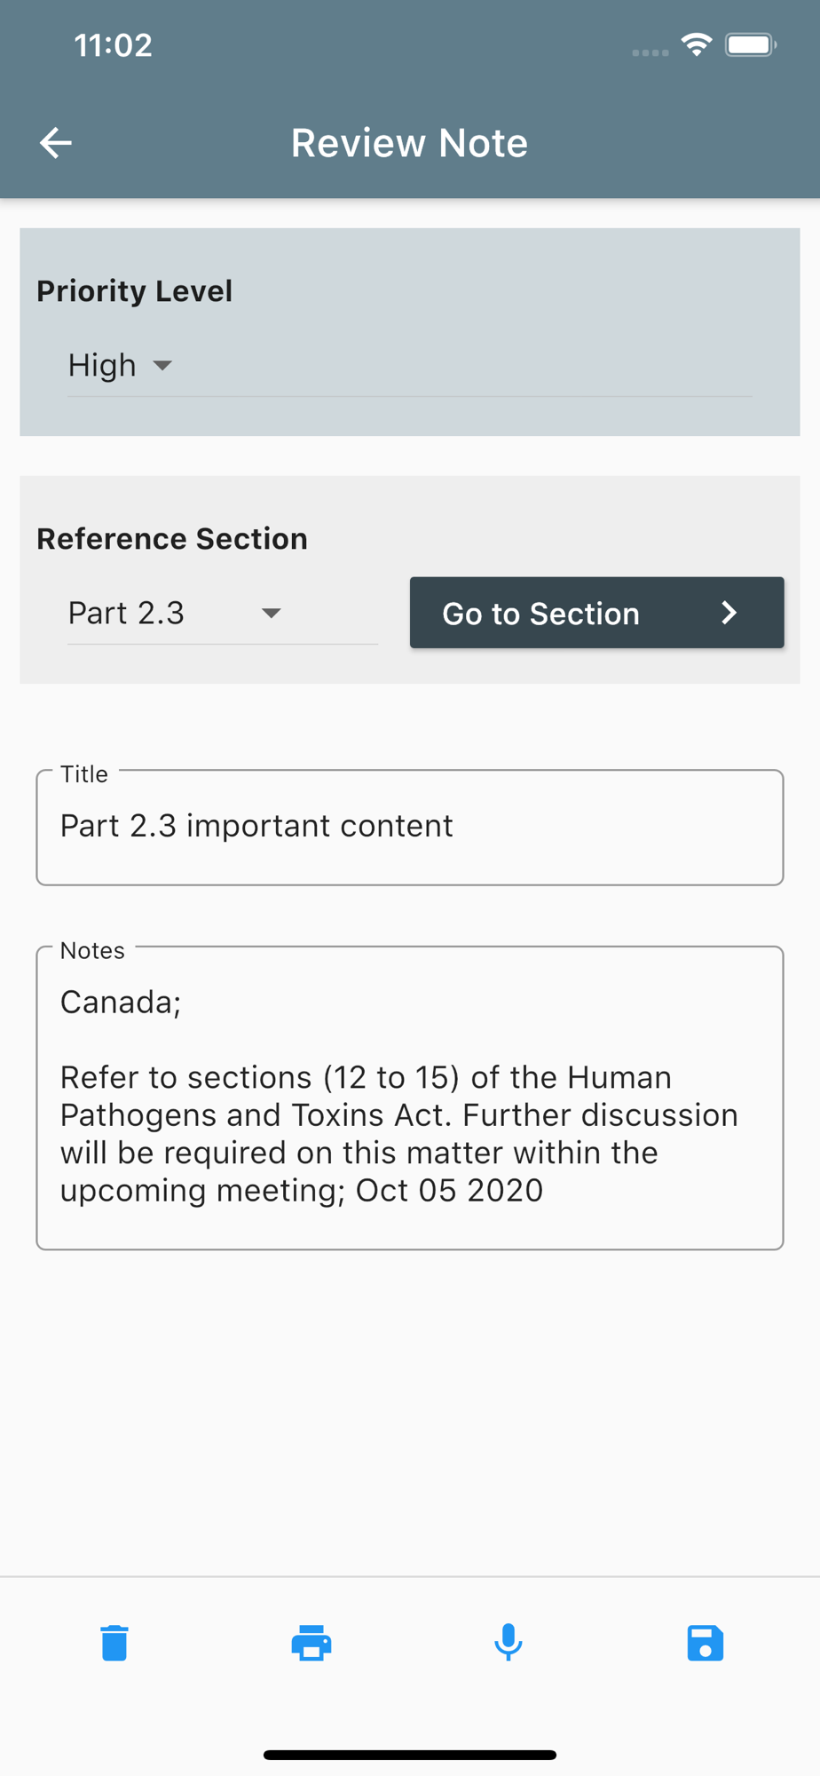
Task: Open the Priority Level dropdown showing High
Action: [121, 366]
